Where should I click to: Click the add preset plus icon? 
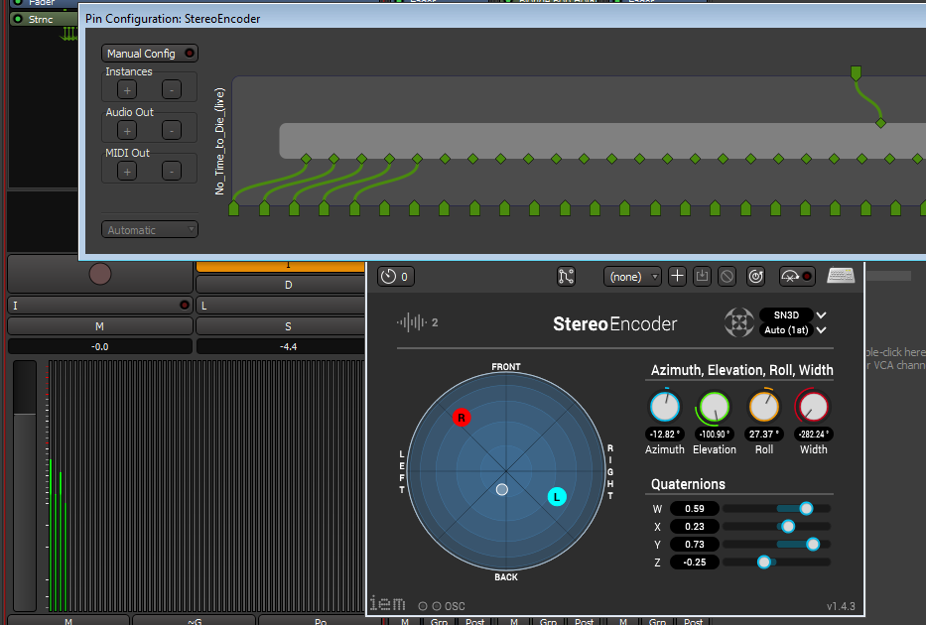coord(678,277)
